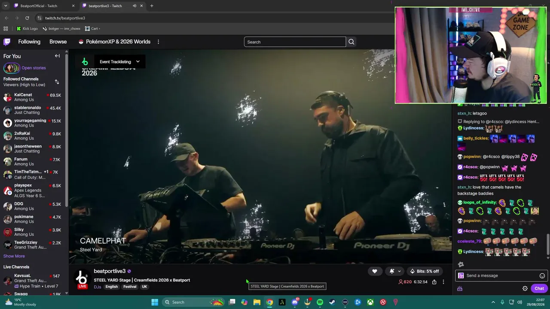
Task: Click the taskbar Search box
Action: pyautogui.click(x=194, y=302)
